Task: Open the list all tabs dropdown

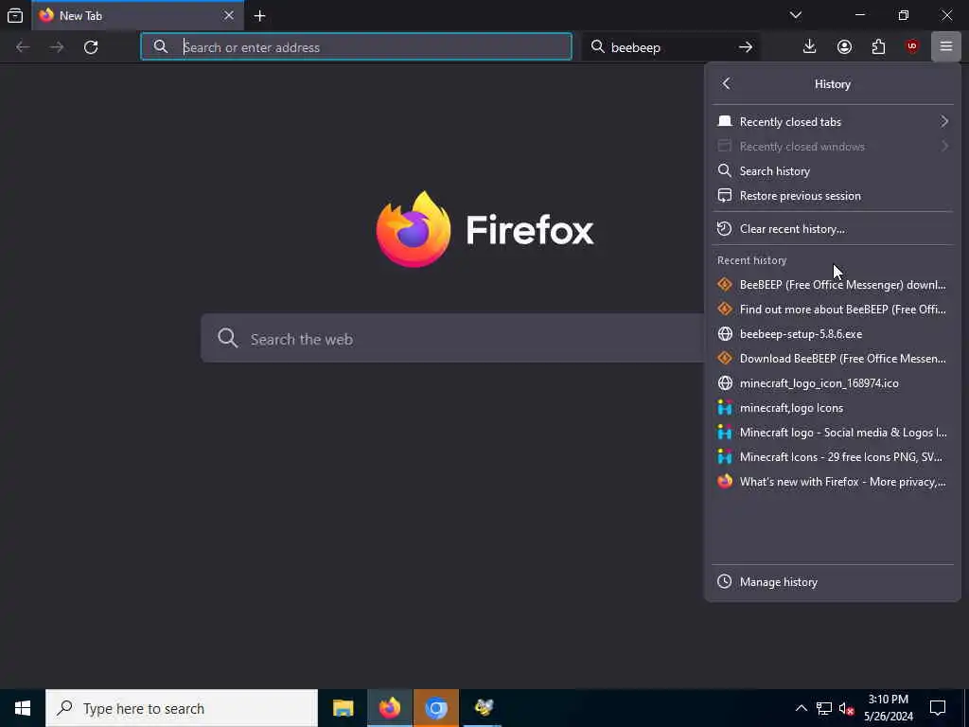Action: pos(795,15)
